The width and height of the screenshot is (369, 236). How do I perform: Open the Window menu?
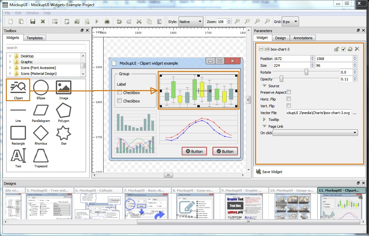coord(32,13)
